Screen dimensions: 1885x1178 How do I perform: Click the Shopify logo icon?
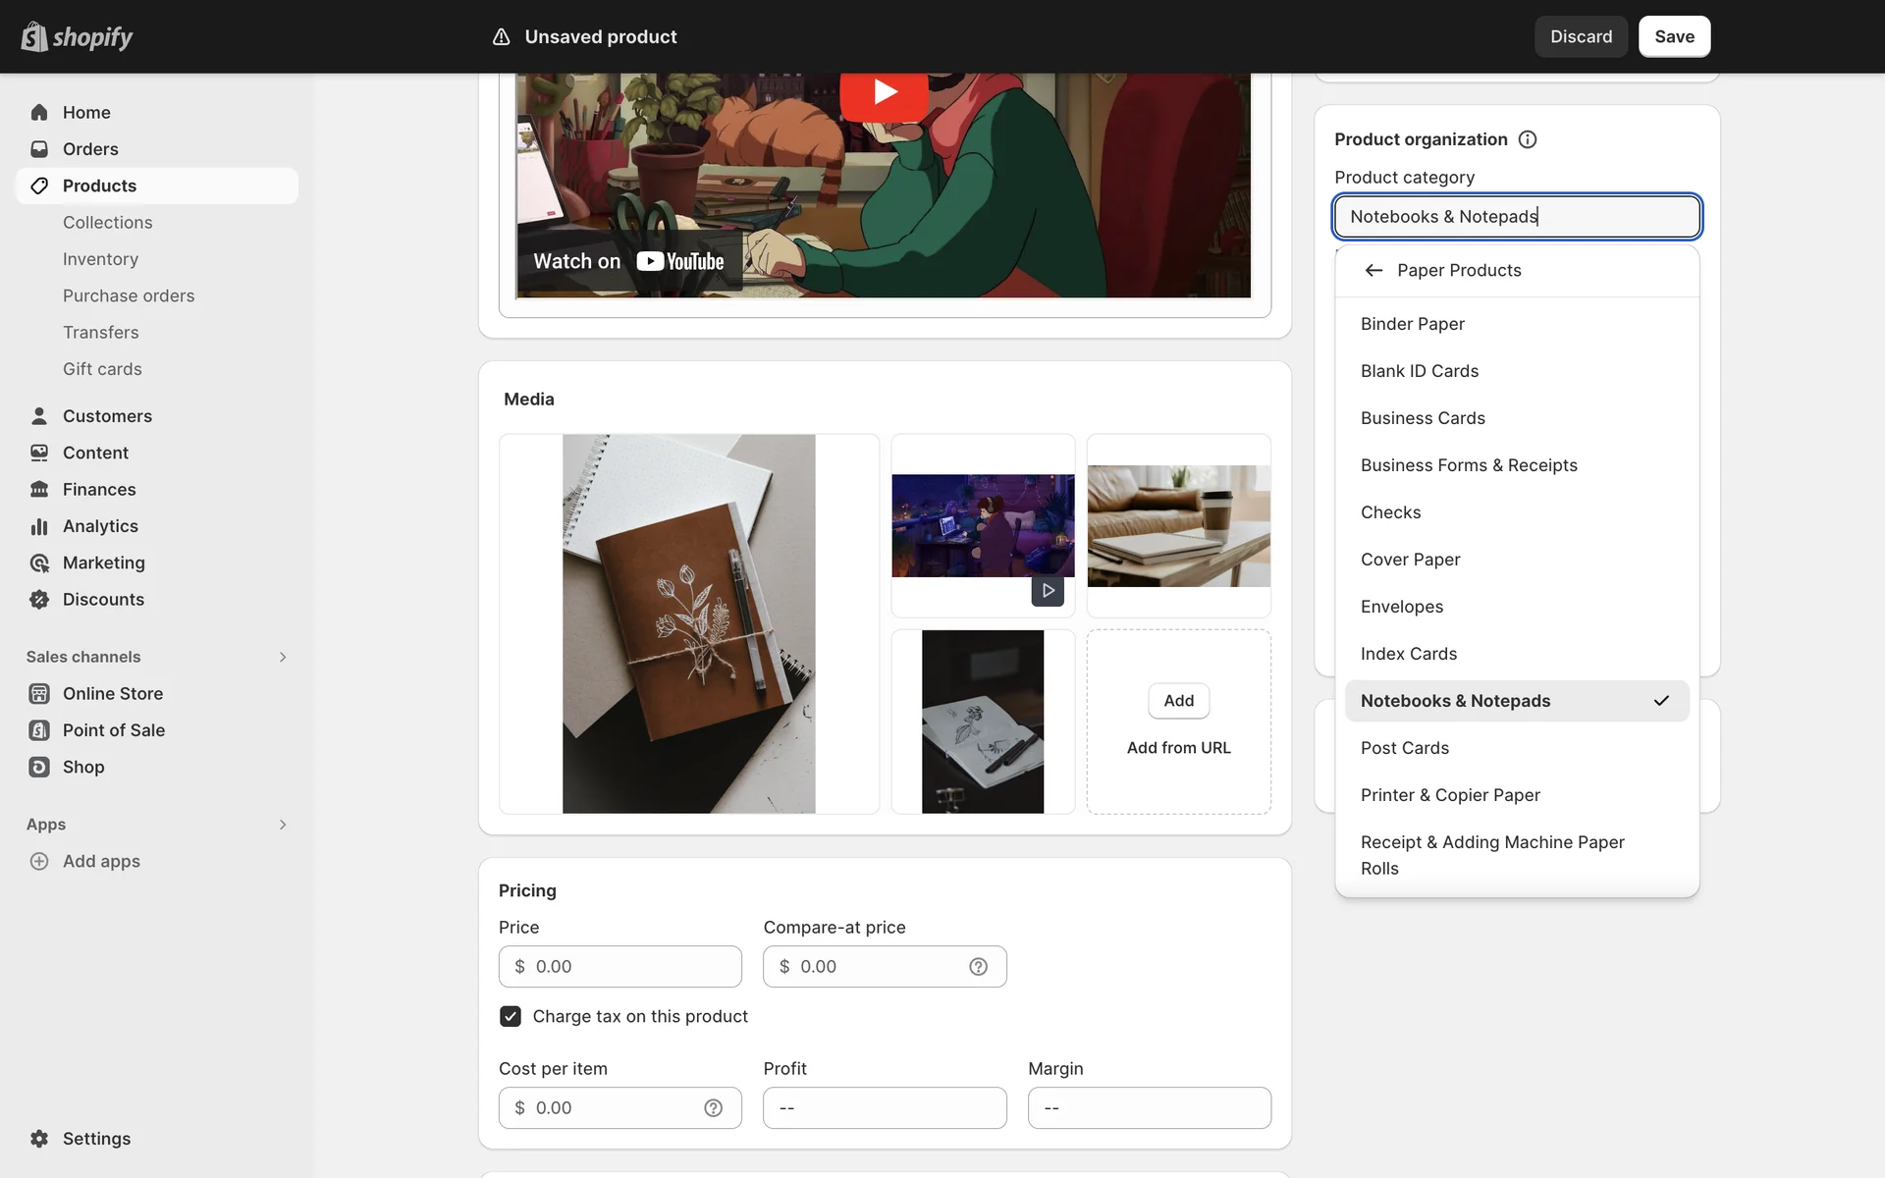click(x=34, y=36)
